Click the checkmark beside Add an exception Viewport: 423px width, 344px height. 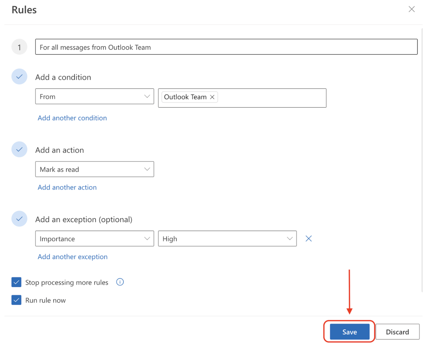point(19,219)
